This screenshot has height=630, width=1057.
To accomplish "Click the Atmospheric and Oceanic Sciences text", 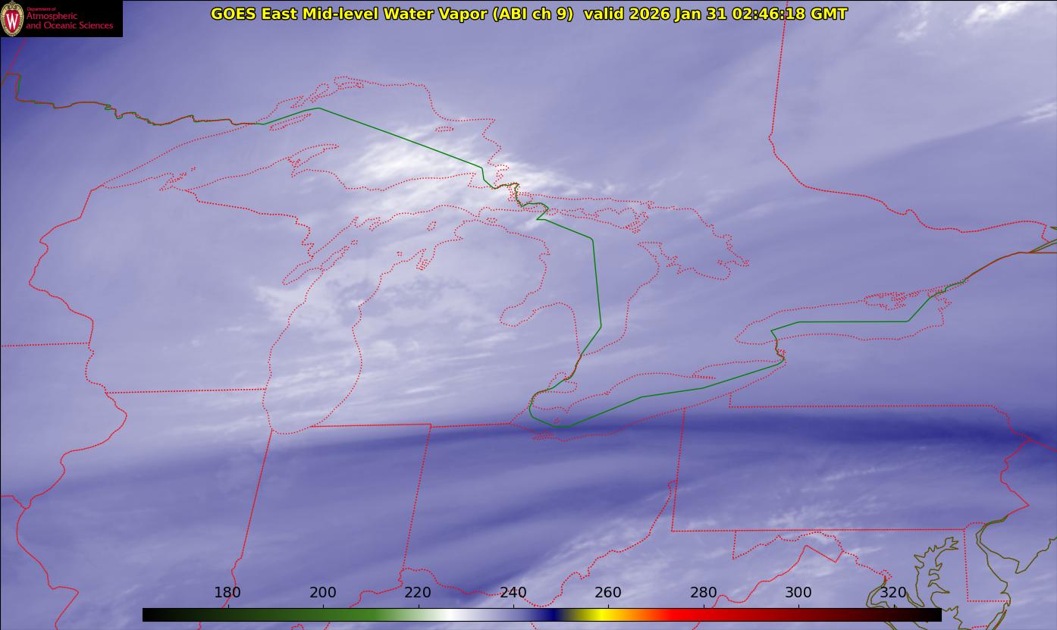I will click(69, 21).
